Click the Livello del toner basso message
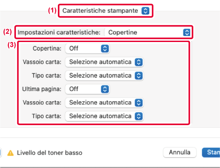This screenshot has width=220, height=168. click(49, 153)
